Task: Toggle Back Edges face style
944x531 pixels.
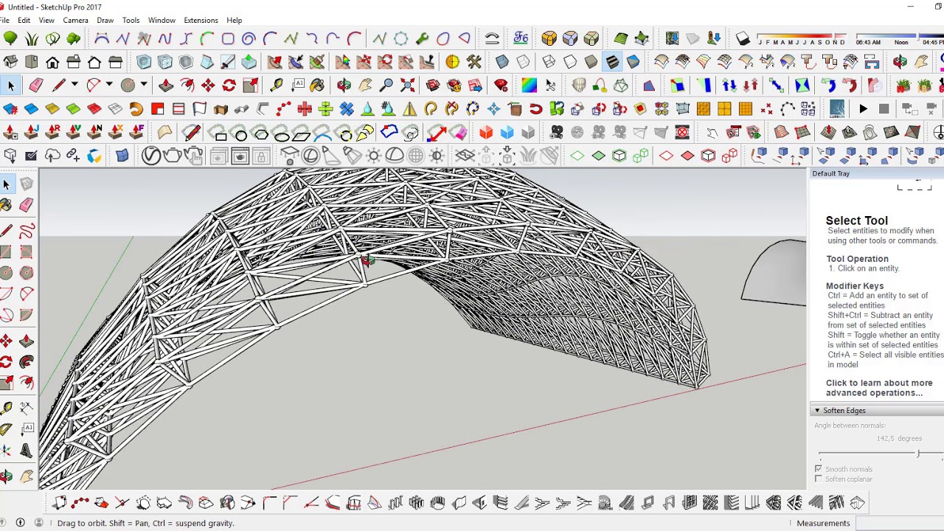Action: (x=523, y=62)
